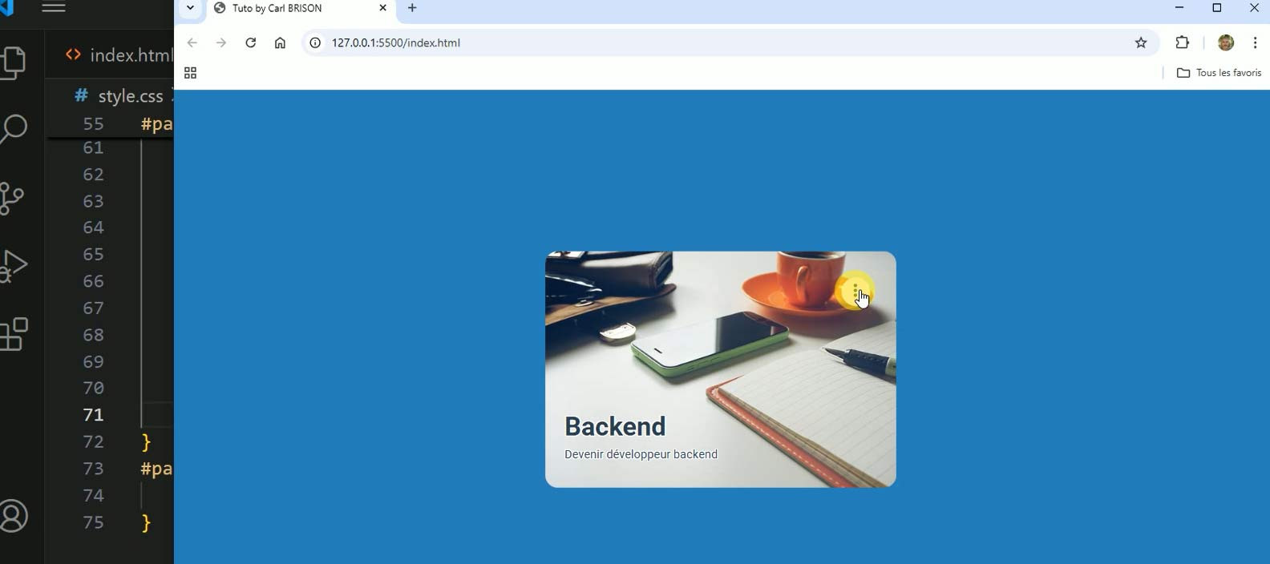
Task: Open the Search icon in activity bar
Action: [x=14, y=129]
